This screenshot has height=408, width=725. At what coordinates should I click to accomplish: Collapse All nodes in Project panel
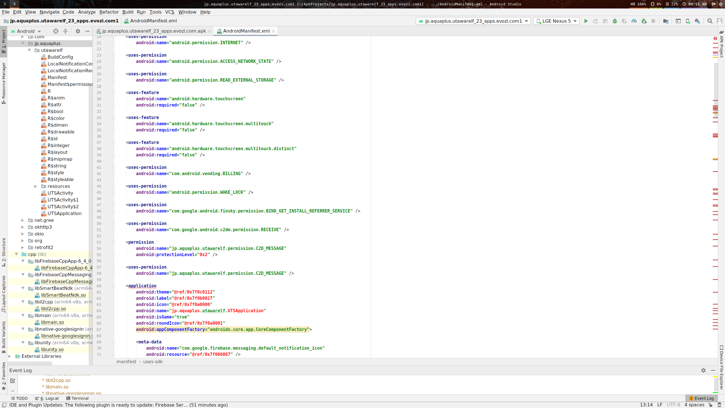click(65, 31)
